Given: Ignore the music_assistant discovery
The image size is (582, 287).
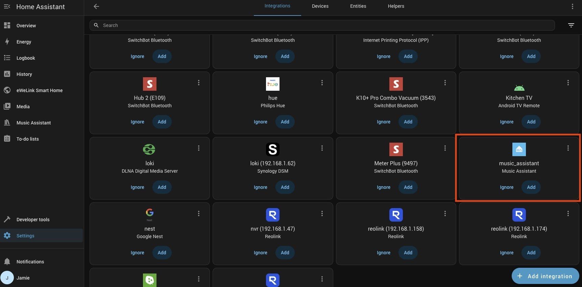Looking at the screenshot, I should (507, 187).
